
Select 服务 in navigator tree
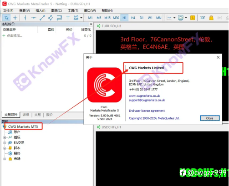point(17,153)
